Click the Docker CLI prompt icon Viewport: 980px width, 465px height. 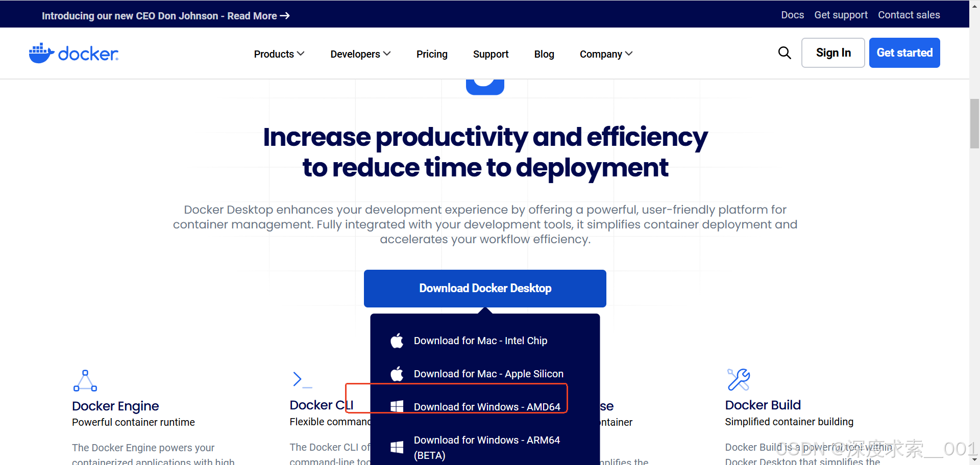pos(302,379)
